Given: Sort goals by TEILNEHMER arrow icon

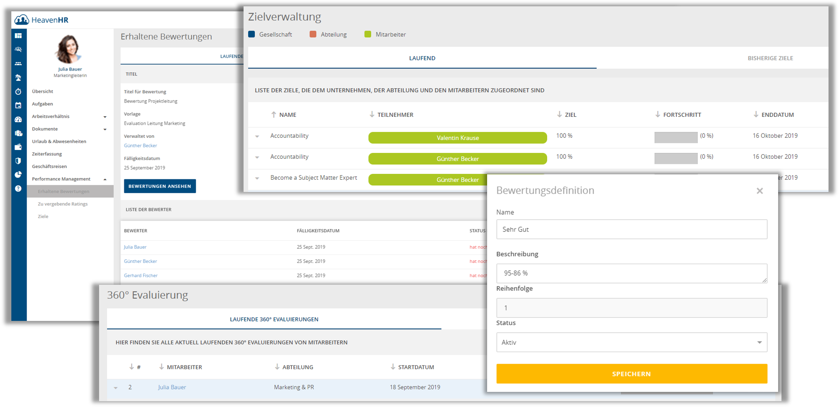Looking at the screenshot, I should click(372, 114).
